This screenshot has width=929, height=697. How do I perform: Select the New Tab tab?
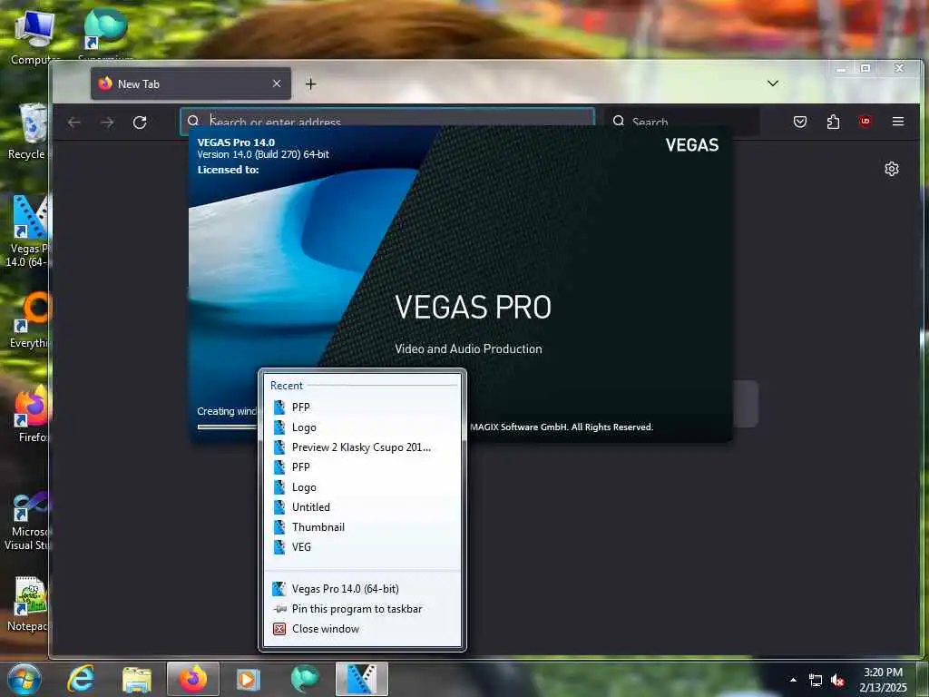[x=191, y=83]
